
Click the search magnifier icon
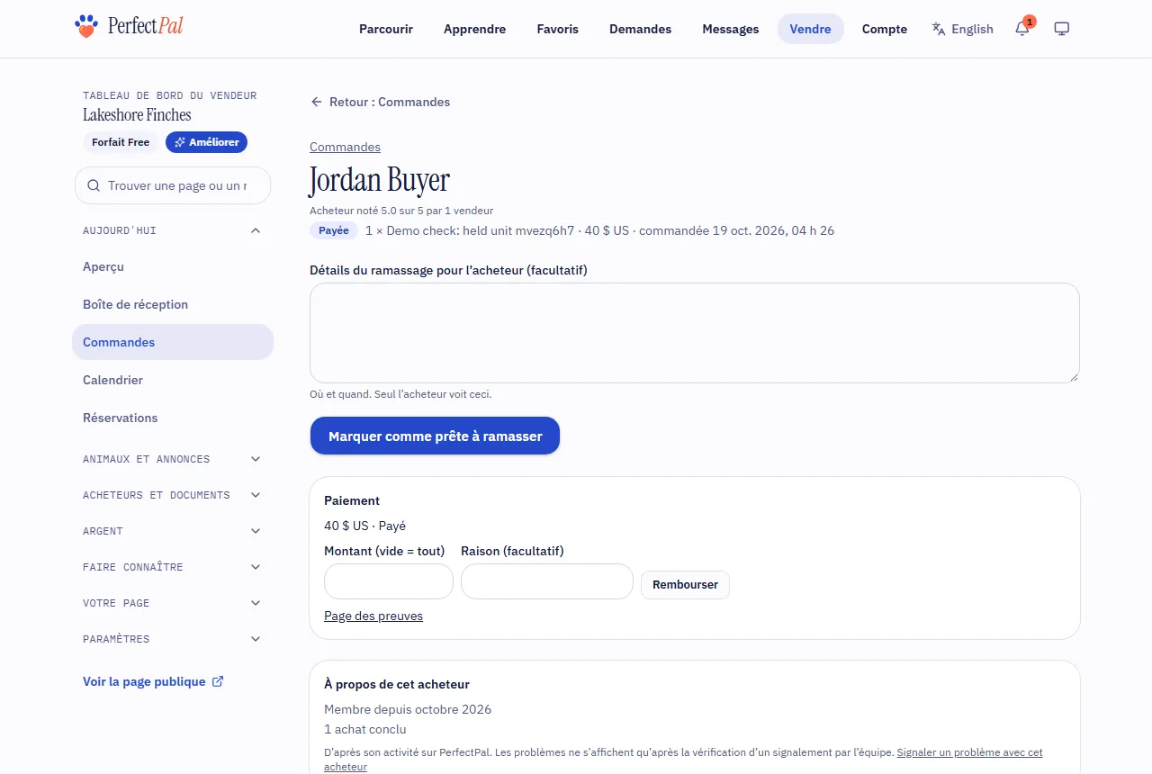pyautogui.click(x=94, y=185)
